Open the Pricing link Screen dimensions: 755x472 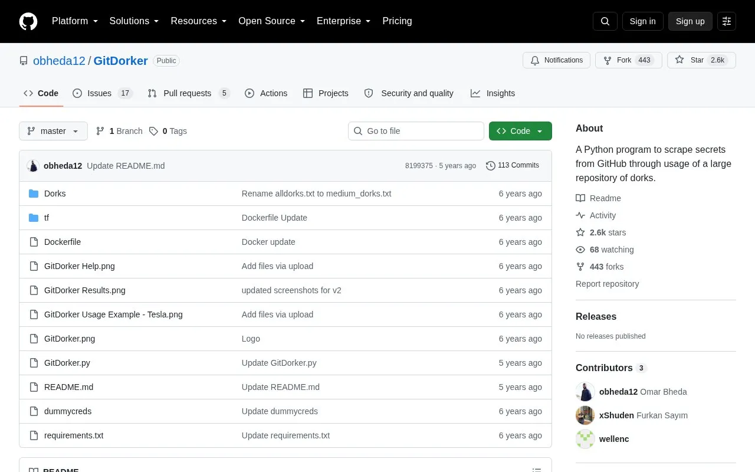coord(397,21)
